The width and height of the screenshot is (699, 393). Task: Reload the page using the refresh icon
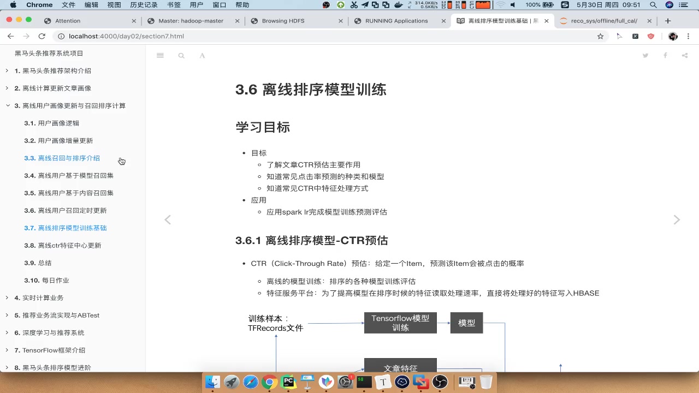[x=42, y=36]
